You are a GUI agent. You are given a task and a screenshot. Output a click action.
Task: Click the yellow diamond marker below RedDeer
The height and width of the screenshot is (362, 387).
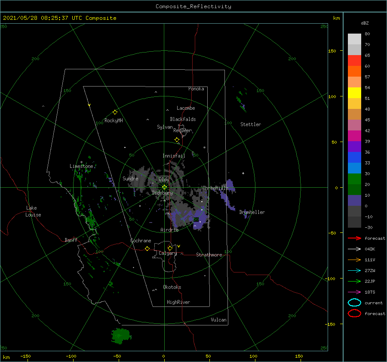(177, 140)
